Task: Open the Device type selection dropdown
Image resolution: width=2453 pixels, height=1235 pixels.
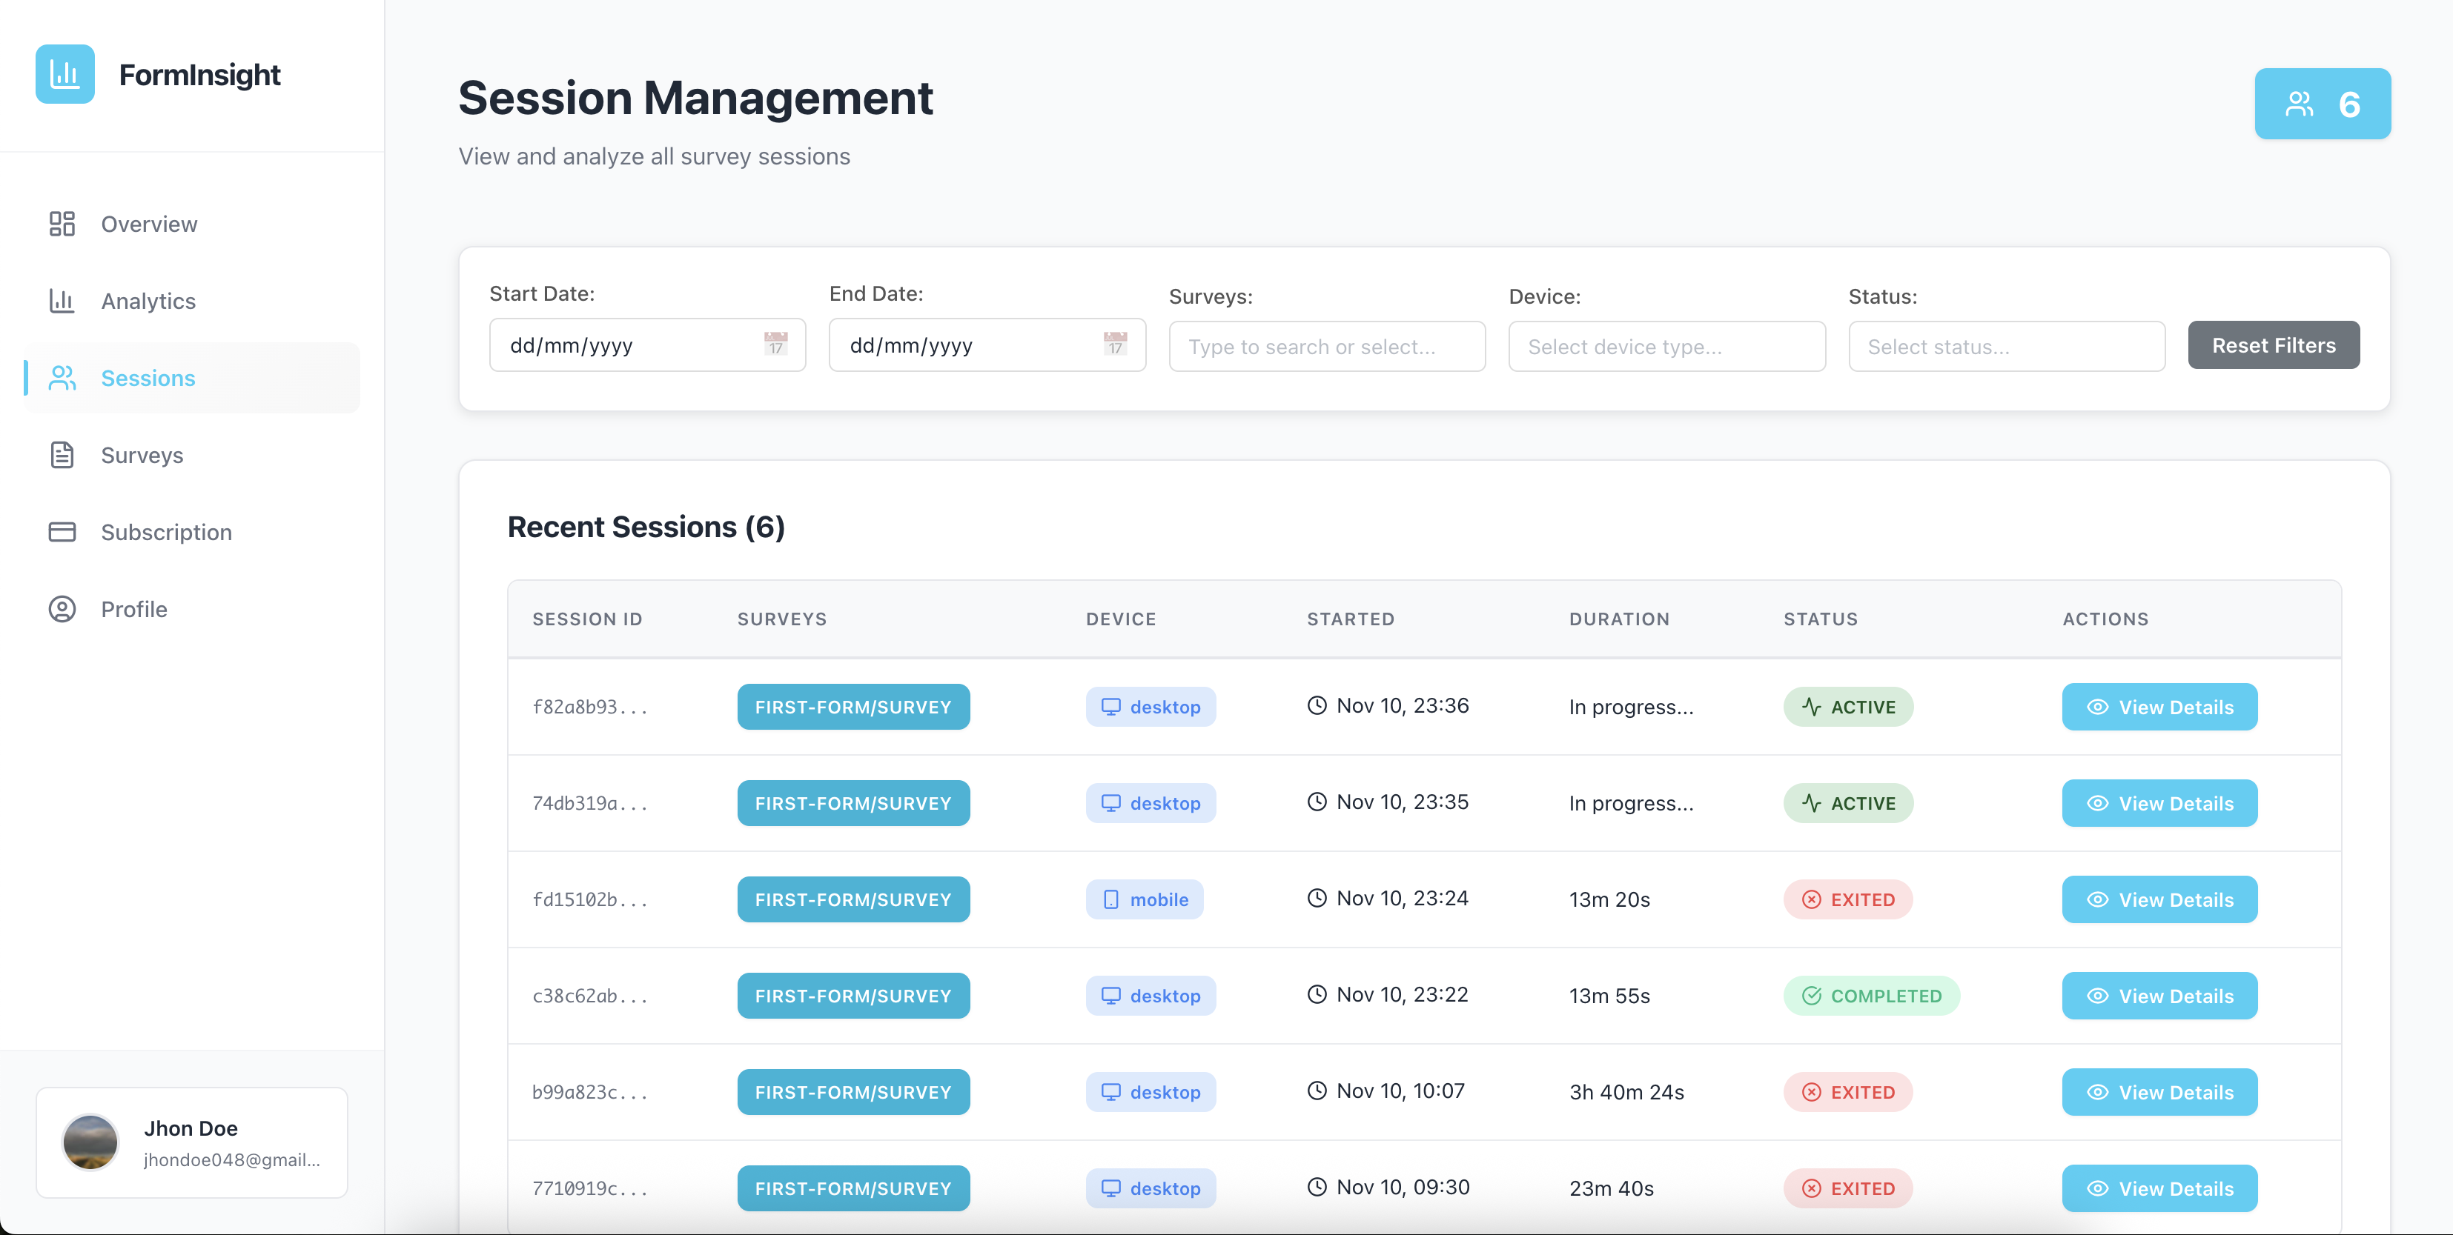Action: (x=1666, y=345)
